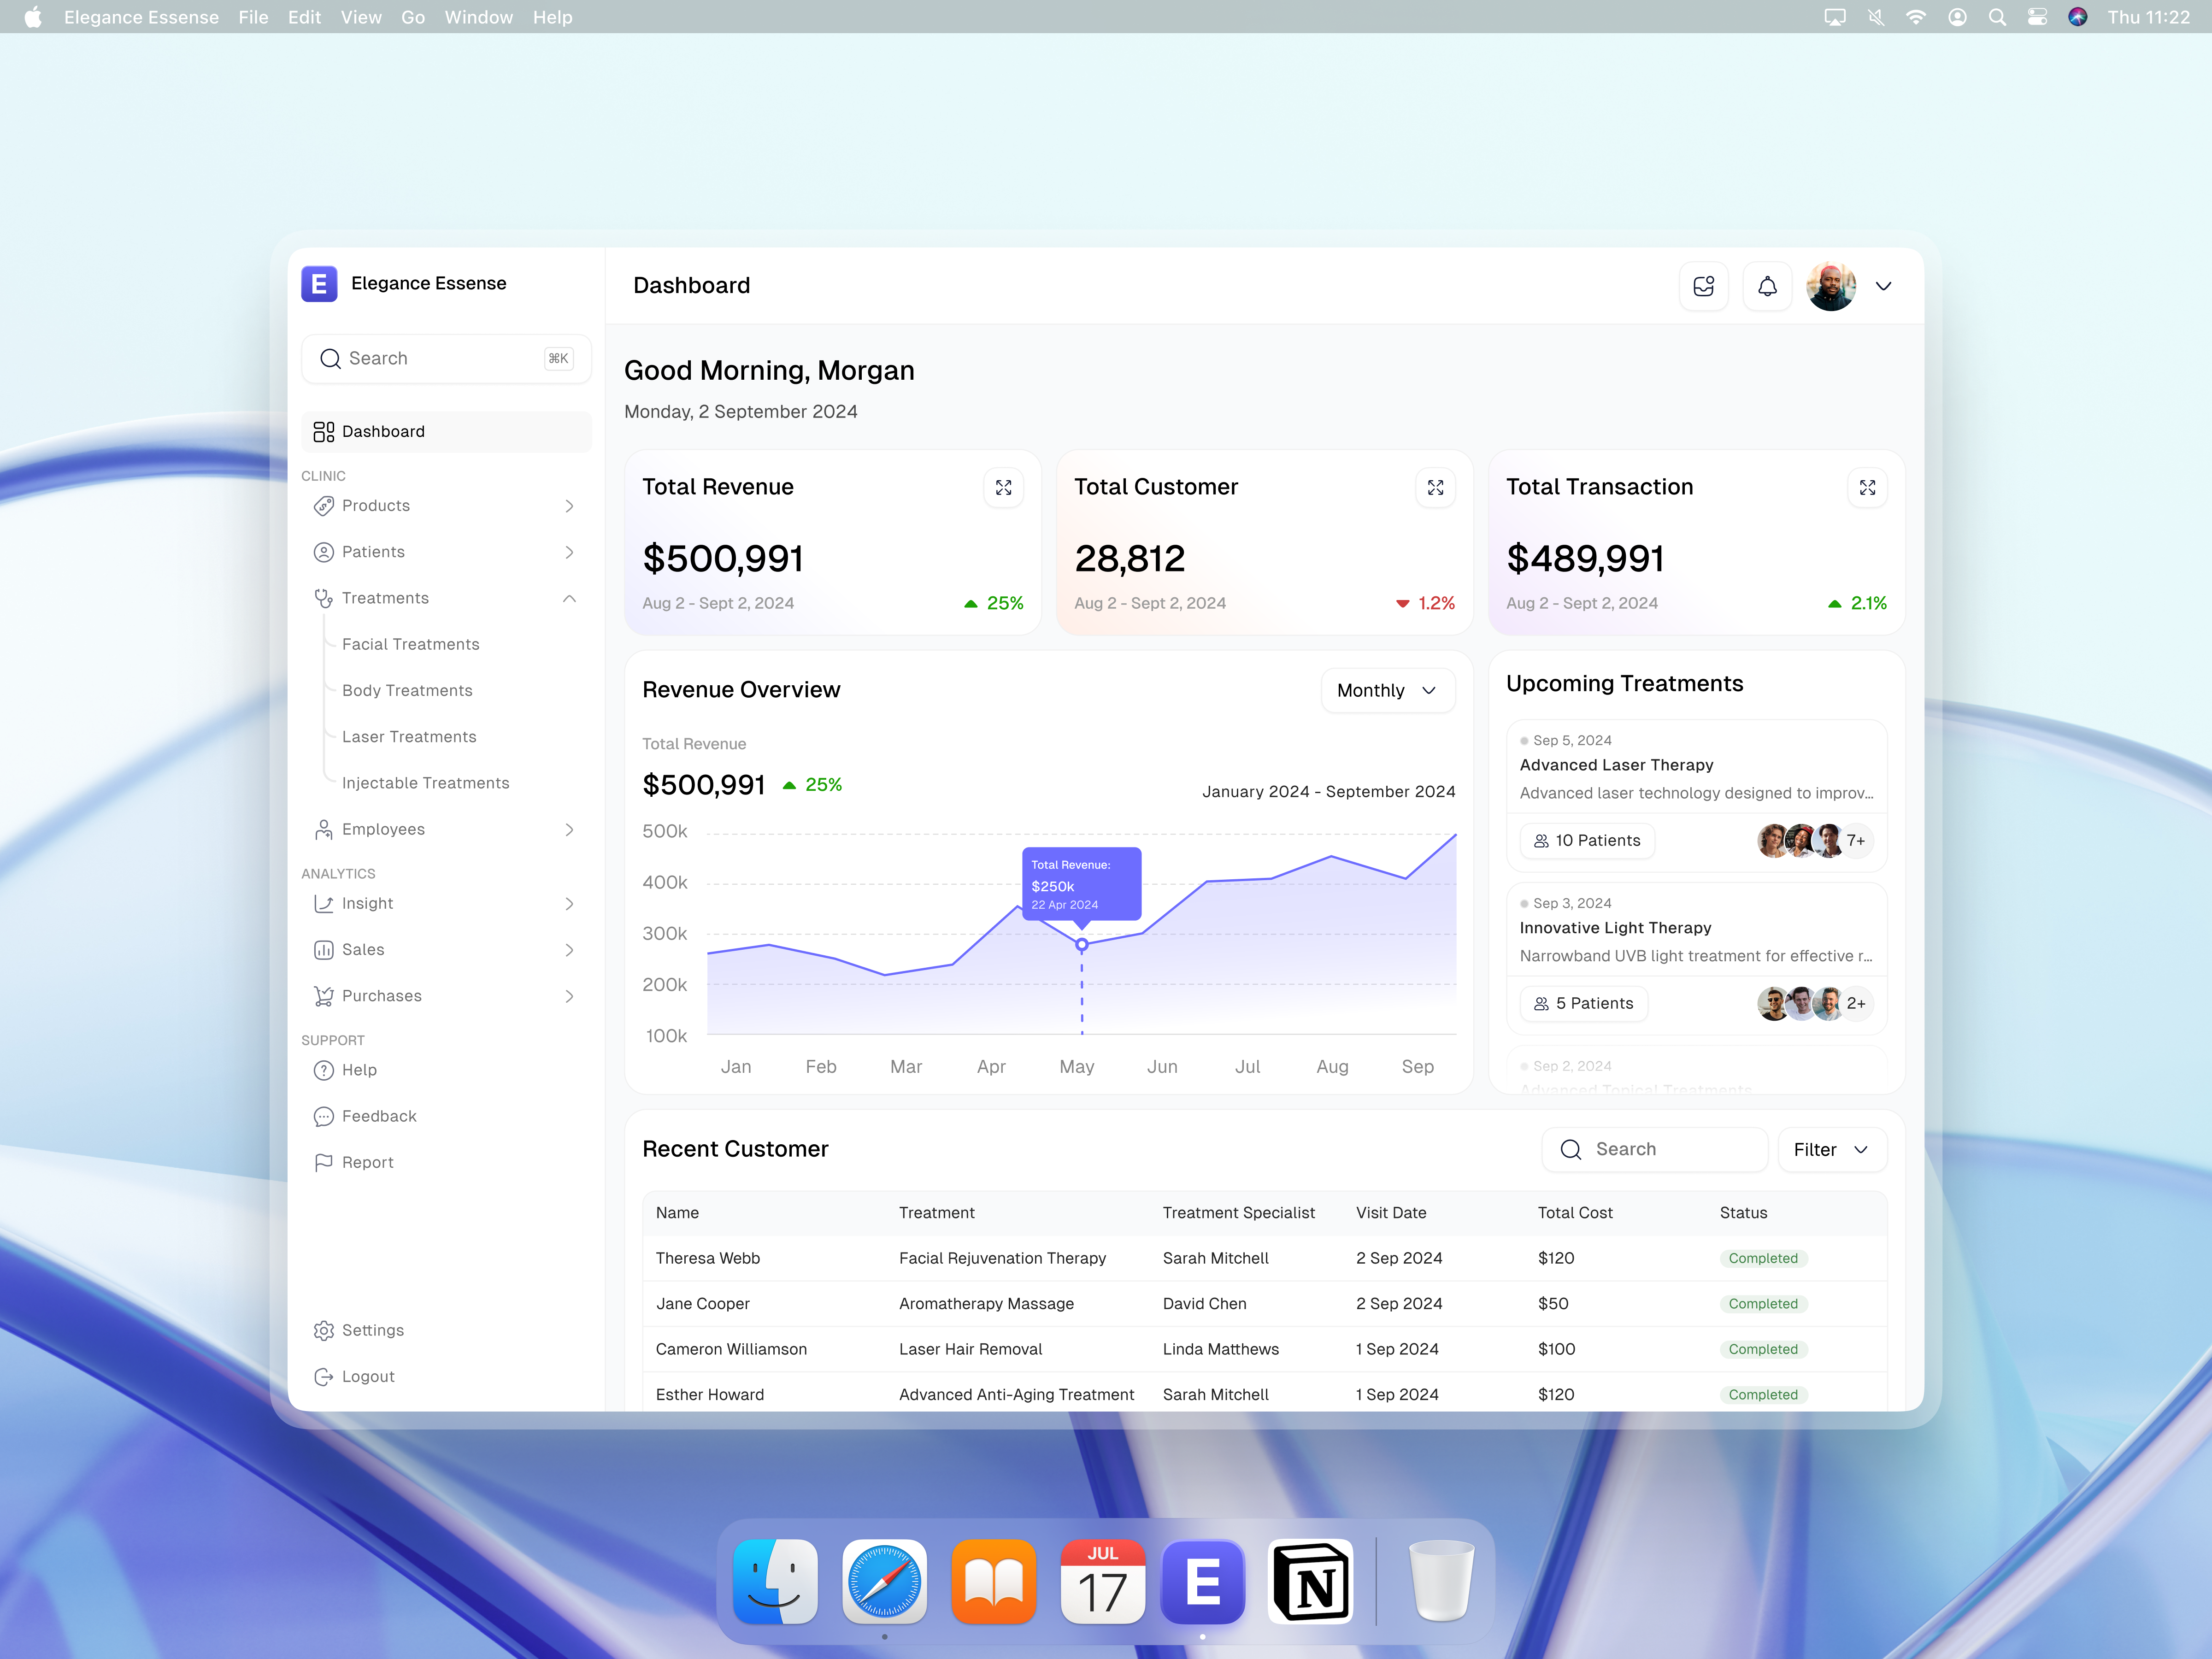Click the 5 Patients button
The height and width of the screenshot is (1659, 2212).
coord(1583,1004)
